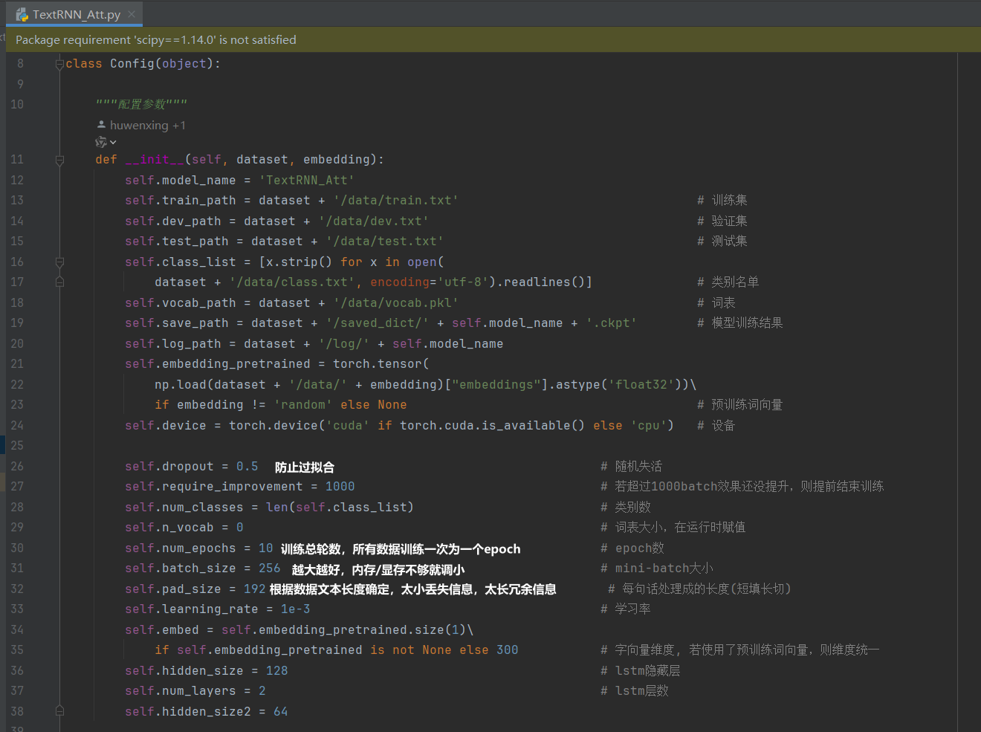Click the fold end marker on line 17
This screenshot has width=981, height=732.
tap(59, 282)
